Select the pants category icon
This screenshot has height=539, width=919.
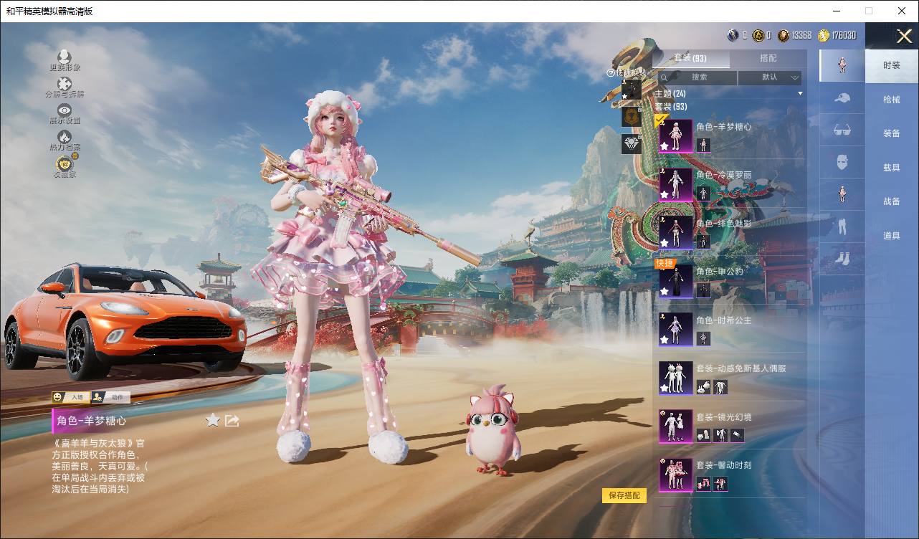(x=842, y=226)
